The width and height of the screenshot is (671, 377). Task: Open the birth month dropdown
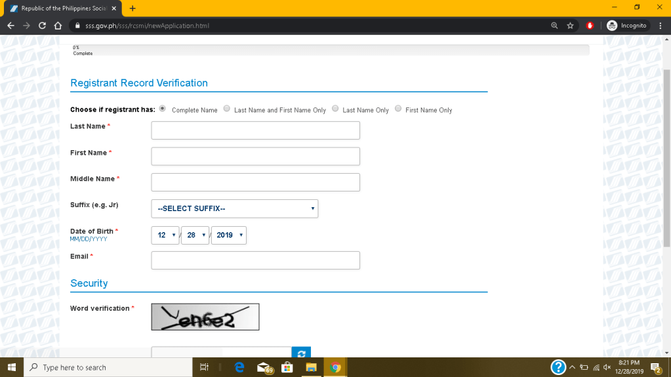coord(165,235)
